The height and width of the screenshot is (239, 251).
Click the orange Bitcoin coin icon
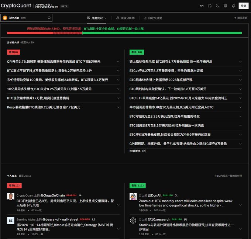(x=5, y=18)
